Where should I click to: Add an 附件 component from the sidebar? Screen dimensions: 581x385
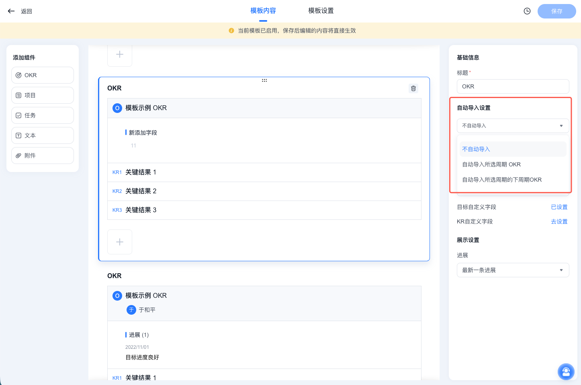pos(42,155)
